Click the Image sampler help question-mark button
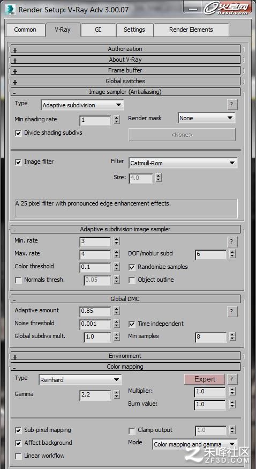This screenshot has height=469, width=256. (x=231, y=105)
